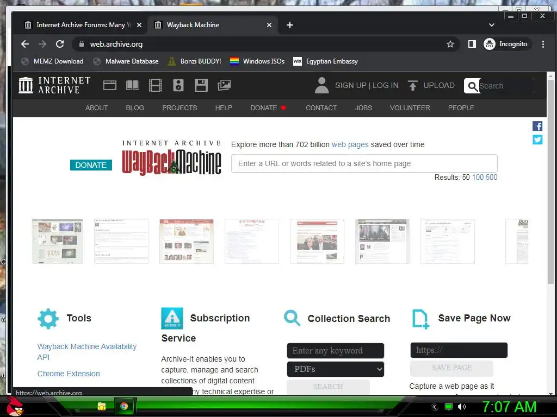Open the Audio (speaker) icon in header
Viewport: 557px width, 417px height.
pos(178,85)
